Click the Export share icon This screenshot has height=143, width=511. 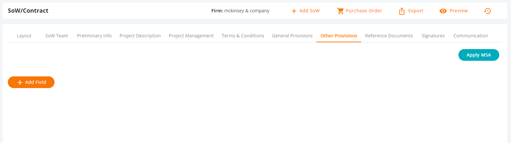pyautogui.click(x=402, y=11)
